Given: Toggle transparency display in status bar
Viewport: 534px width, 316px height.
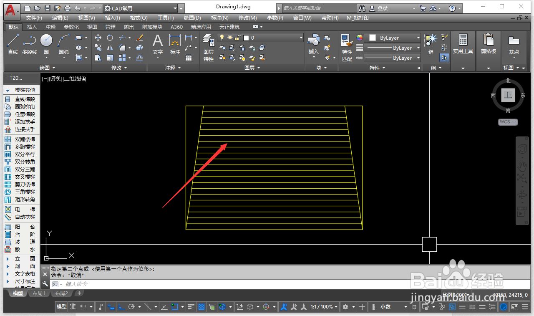Looking at the screenshot, I should point(202,307).
